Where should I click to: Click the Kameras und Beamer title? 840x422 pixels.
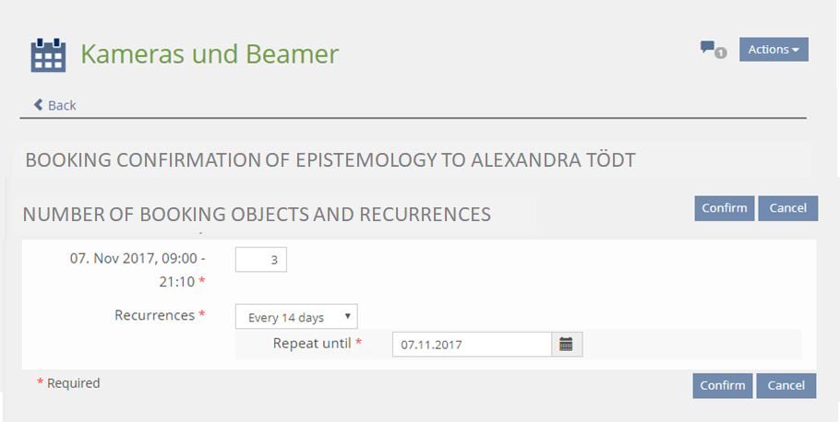point(210,54)
